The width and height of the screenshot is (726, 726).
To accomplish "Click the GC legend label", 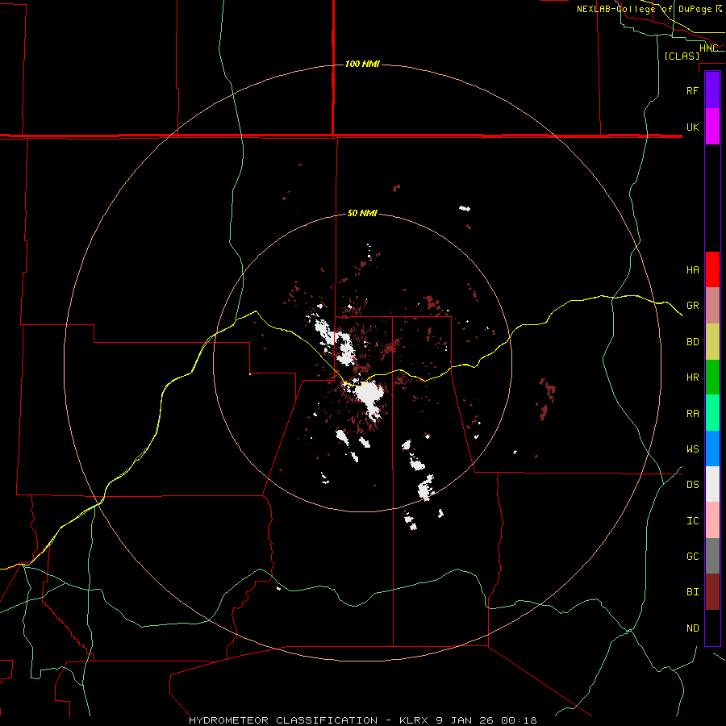I will pyautogui.click(x=692, y=557).
